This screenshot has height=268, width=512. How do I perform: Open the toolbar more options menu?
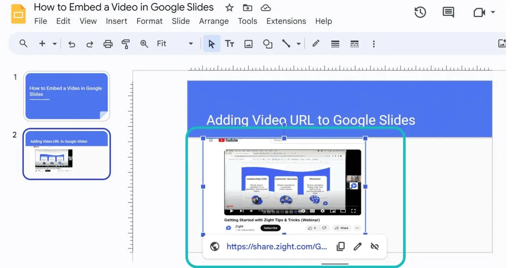[374, 44]
